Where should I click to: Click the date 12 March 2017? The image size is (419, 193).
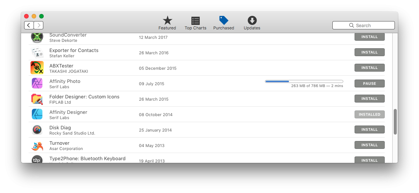(153, 37)
